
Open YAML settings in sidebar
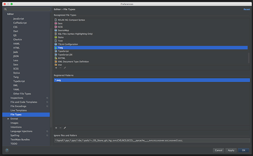16,89
